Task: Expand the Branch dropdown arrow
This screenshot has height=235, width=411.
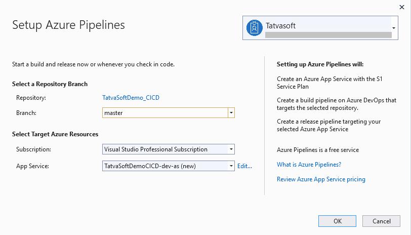Action: (x=231, y=113)
